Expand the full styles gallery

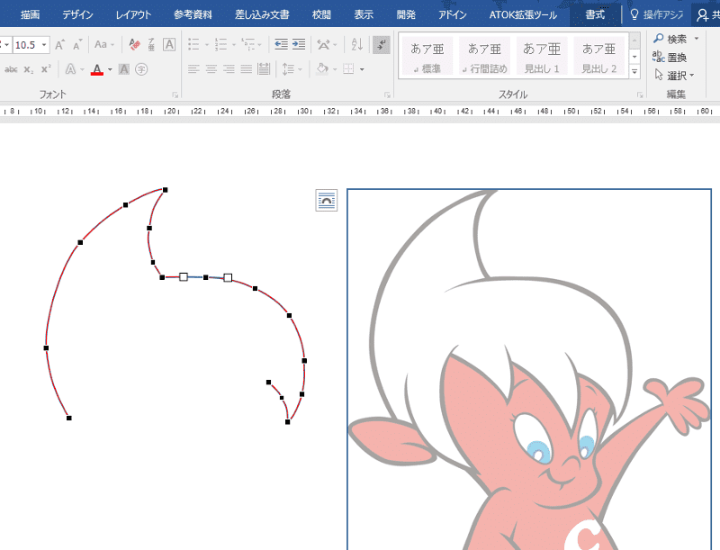tap(634, 72)
